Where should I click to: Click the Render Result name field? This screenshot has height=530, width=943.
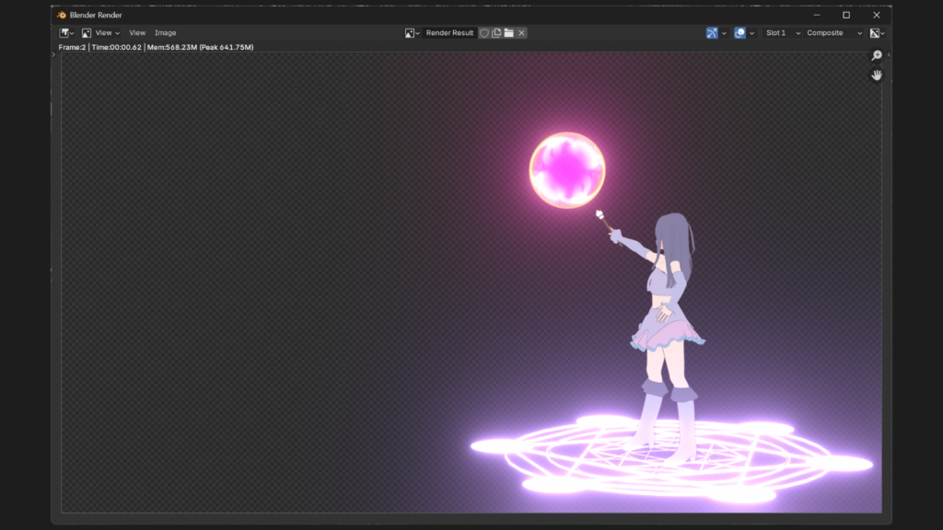pyautogui.click(x=449, y=33)
